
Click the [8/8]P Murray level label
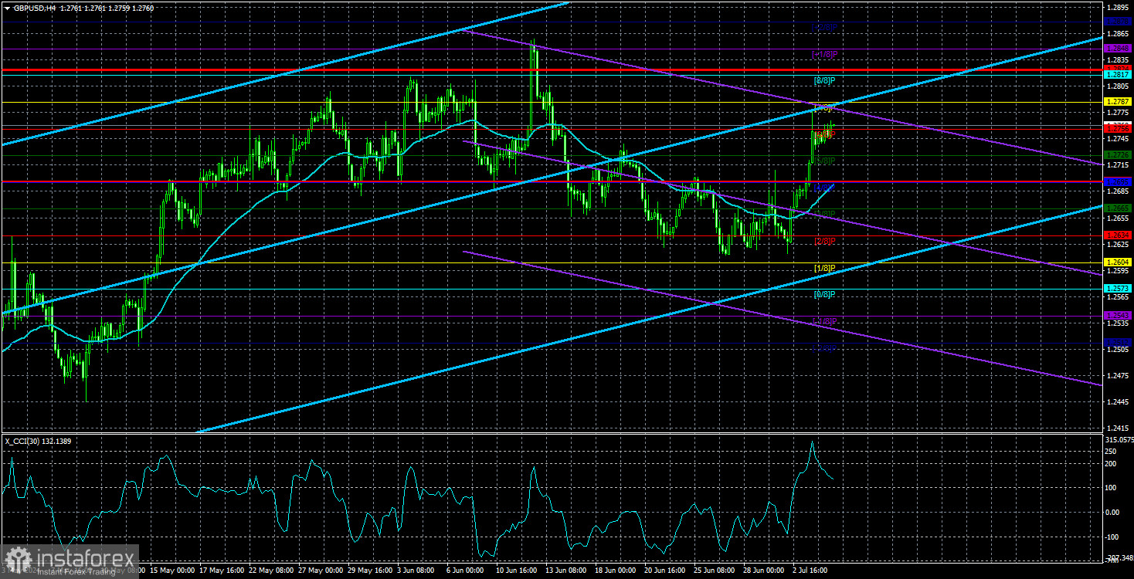(x=824, y=80)
